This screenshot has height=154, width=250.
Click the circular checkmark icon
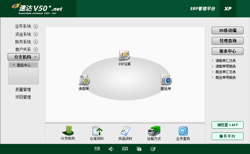[153, 149]
